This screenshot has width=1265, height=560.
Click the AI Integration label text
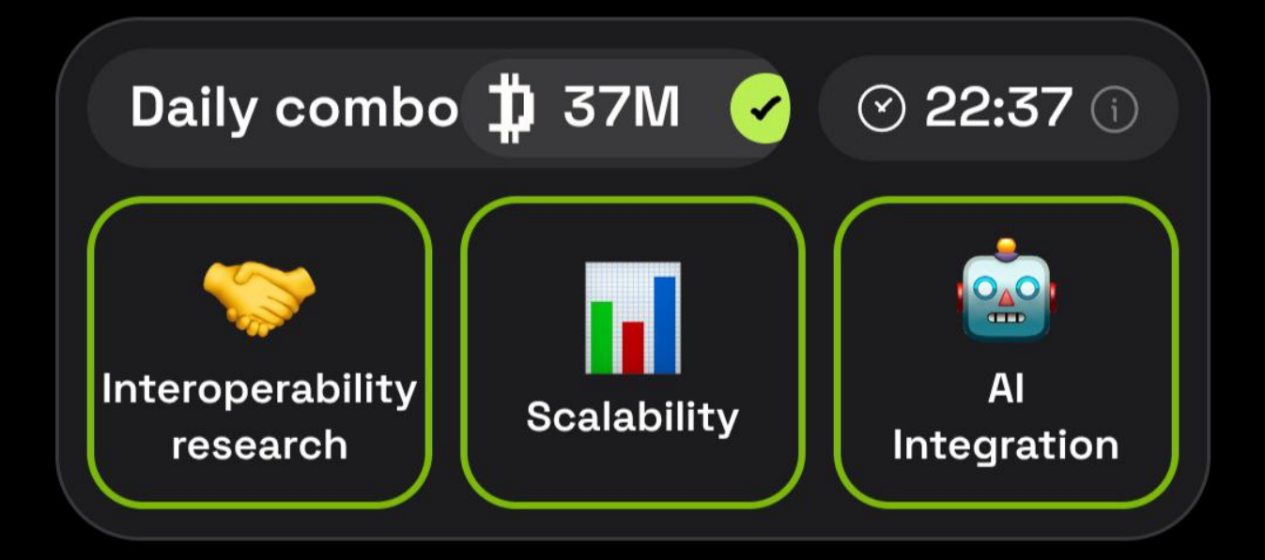point(1006,416)
